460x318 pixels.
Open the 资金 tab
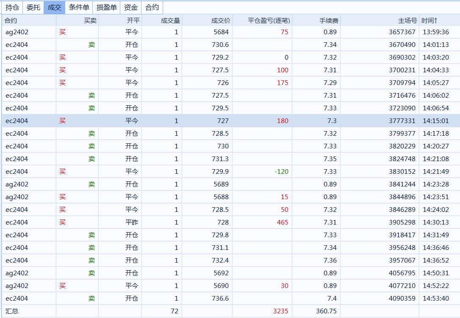(x=130, y=7)
